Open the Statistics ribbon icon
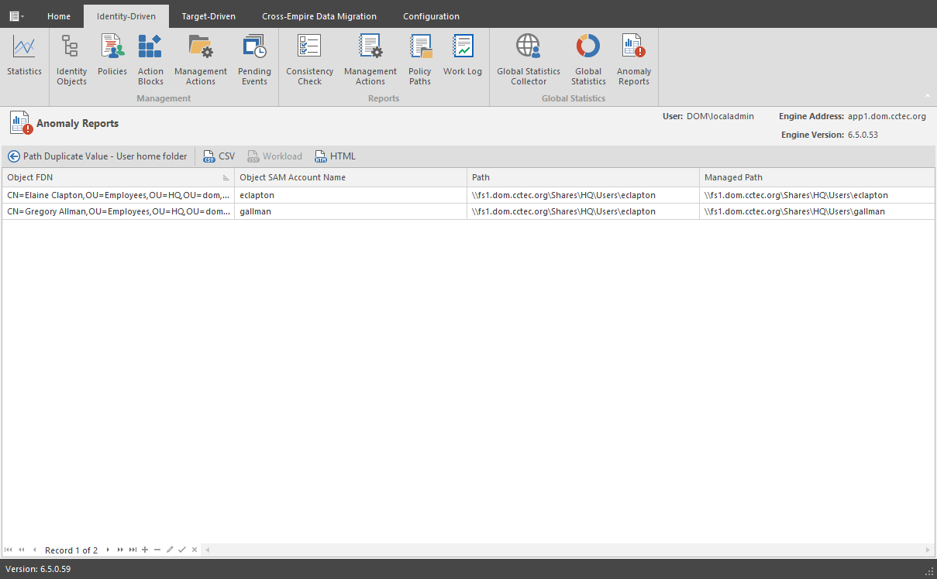The height and width of the screenshot is (579, 937). click(24, 57)
